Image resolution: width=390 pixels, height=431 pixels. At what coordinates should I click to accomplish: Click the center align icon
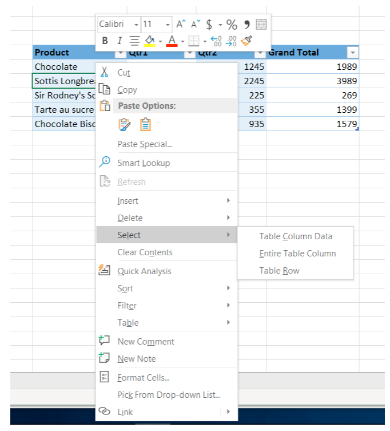coord(134,41)
